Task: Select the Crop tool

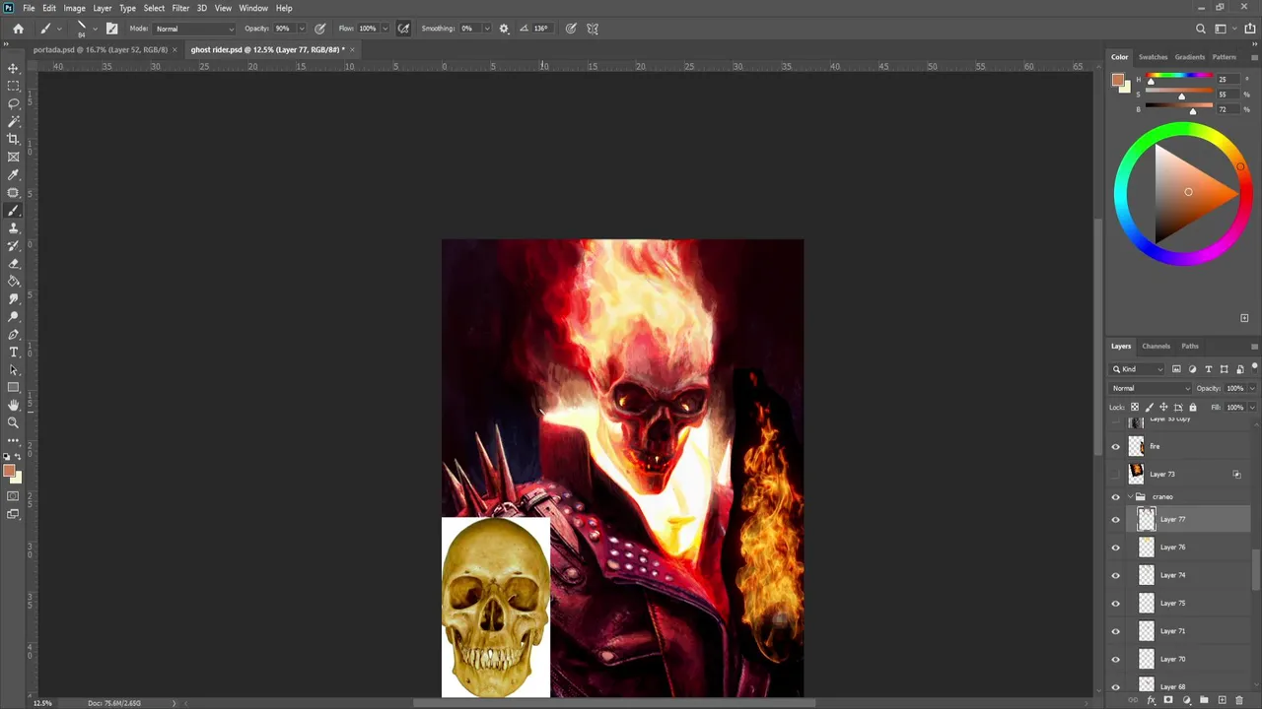Action: click(14, 139)
